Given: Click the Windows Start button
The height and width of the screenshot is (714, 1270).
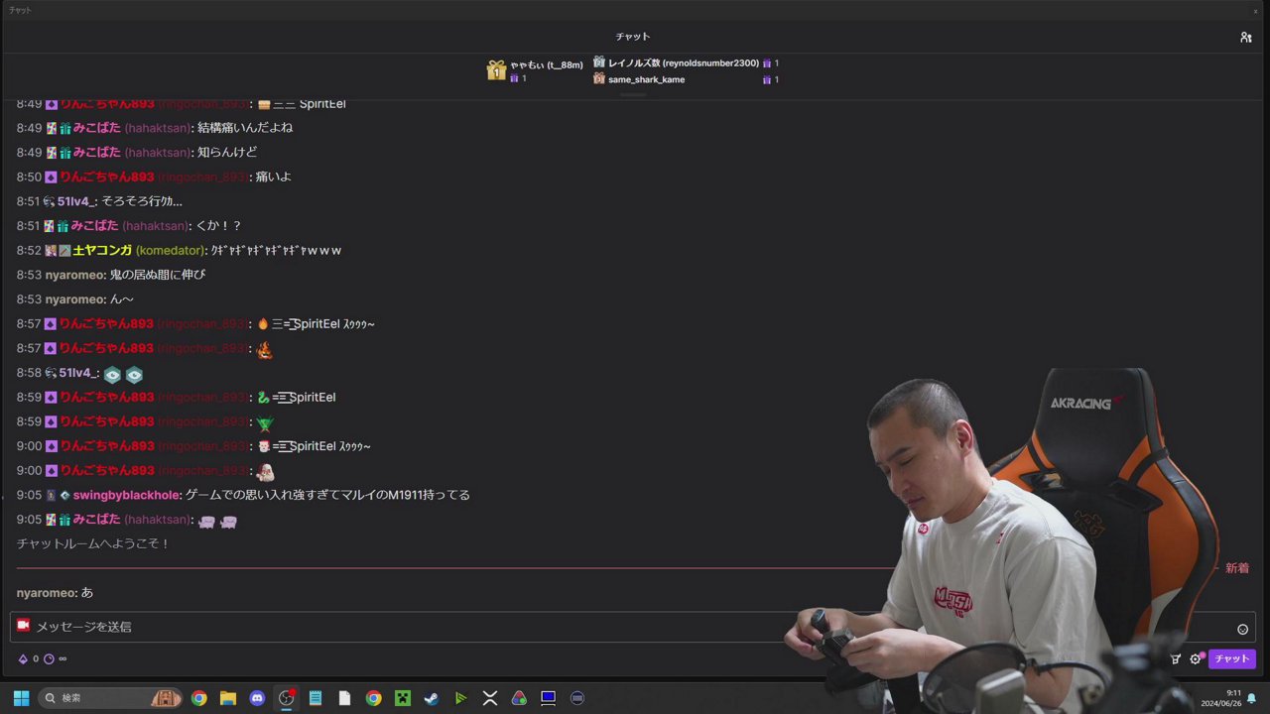Looking at the screenshot, I should point(21,698).
